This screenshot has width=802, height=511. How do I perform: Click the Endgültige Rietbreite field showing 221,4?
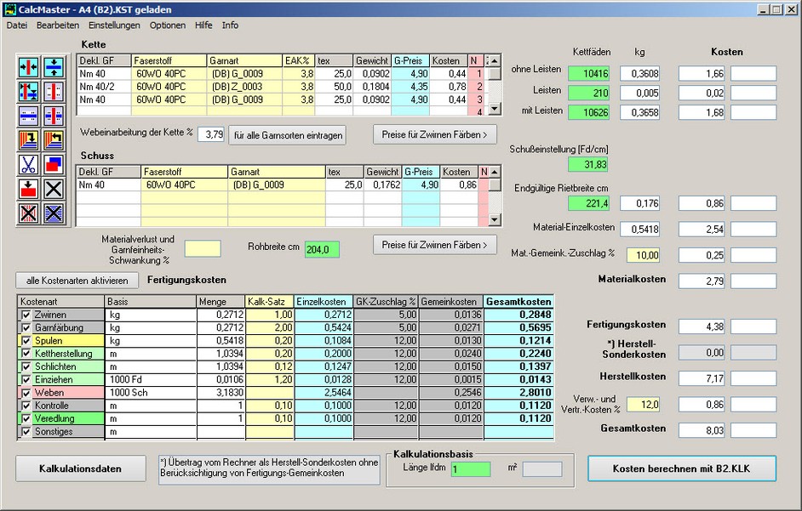pos(588,203)
